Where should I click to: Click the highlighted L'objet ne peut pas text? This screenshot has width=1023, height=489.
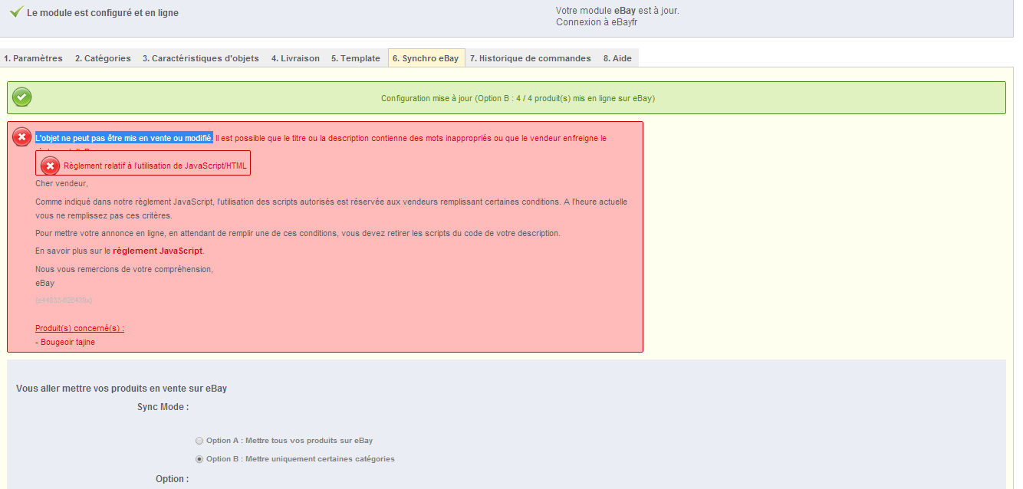tap(124, 138)
